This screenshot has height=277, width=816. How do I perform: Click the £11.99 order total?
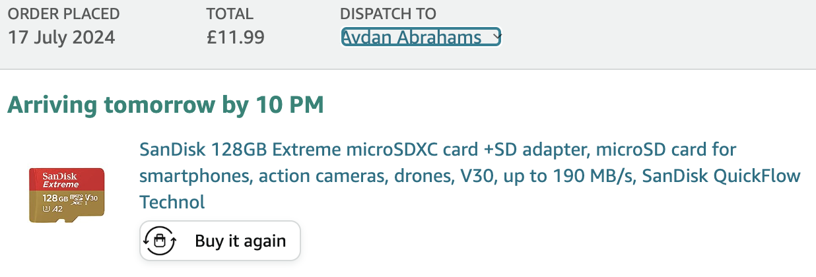[x=236, y=38]
